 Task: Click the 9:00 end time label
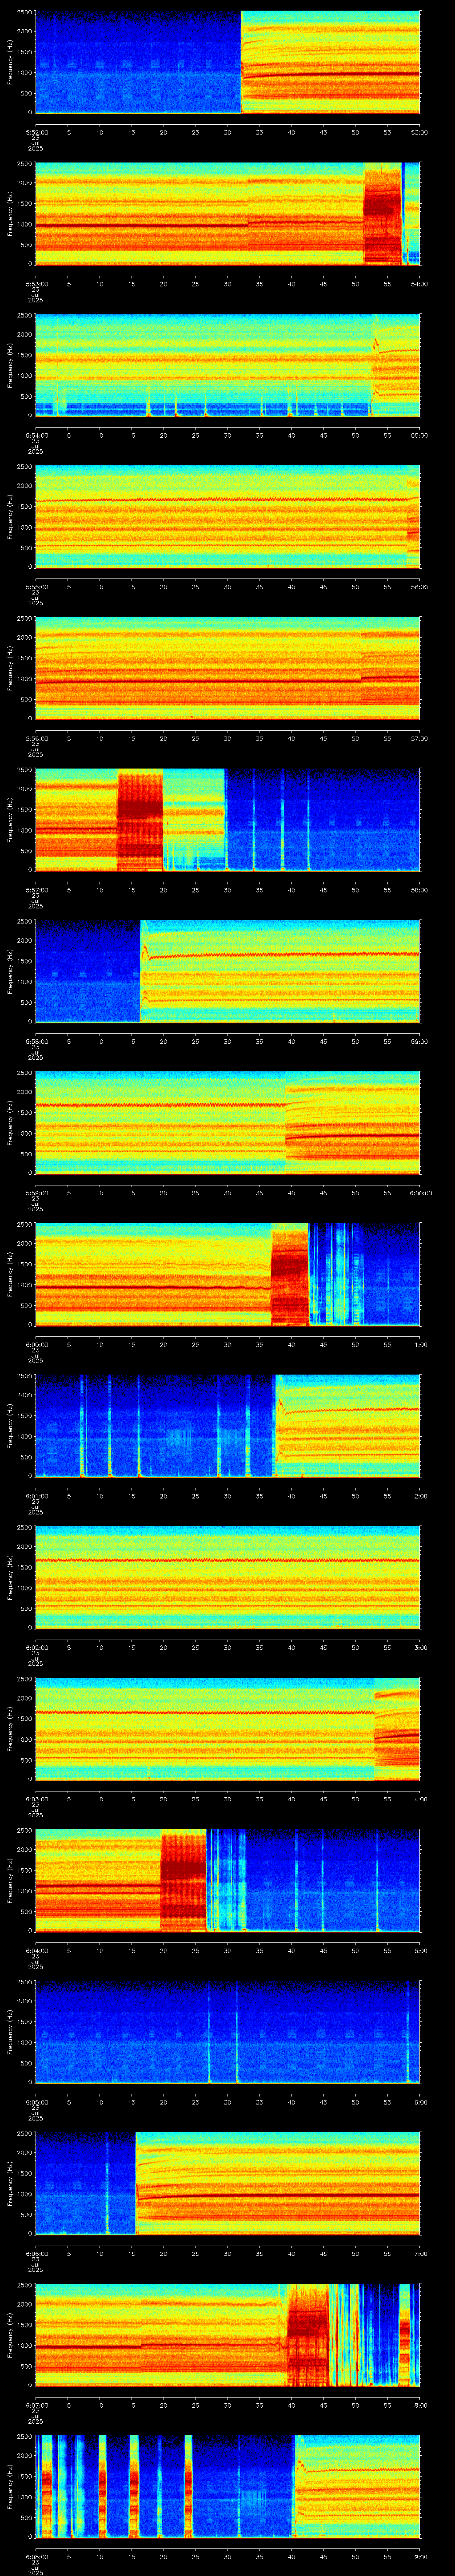pyautogui.click(x=420, y=2557)
